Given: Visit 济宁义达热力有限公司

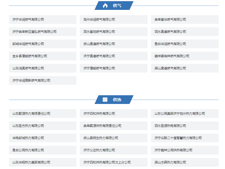Looking at the screenshot, I should point(114,150).
